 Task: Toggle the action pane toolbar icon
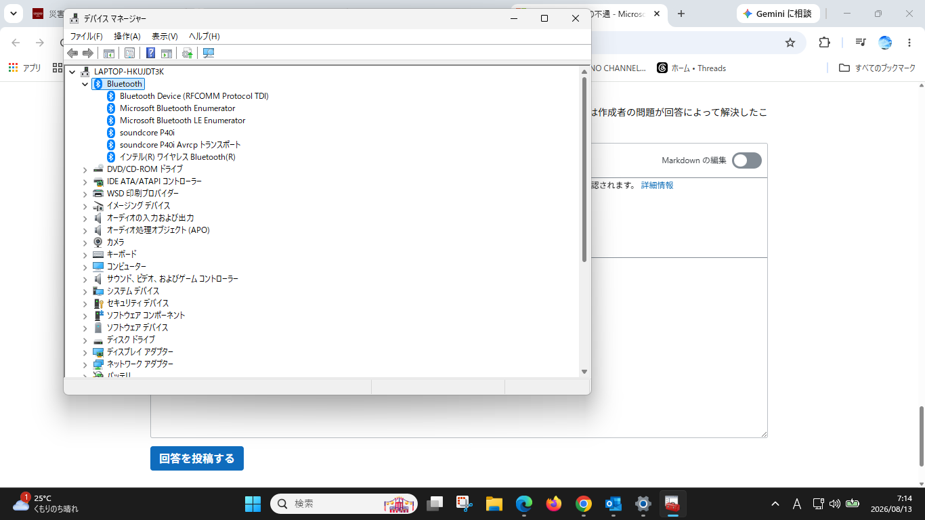[167, 53]
